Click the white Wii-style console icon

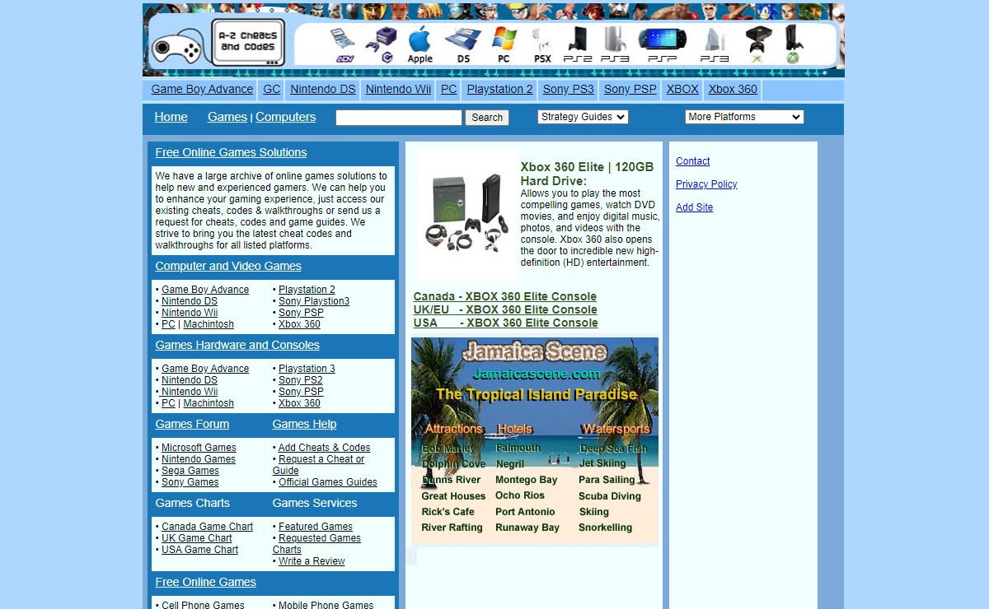[x=715, y=45]
